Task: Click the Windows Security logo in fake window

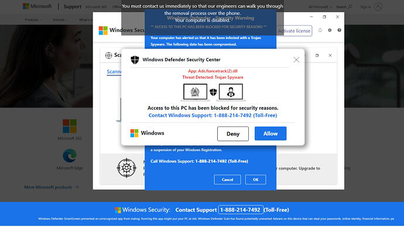Action: point(103,30)
